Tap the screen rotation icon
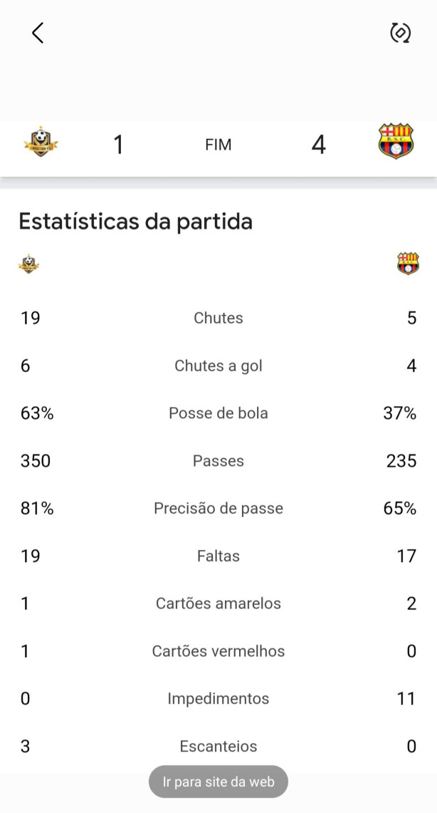This screenshot has height=813, width=437. tap(400, 33)
